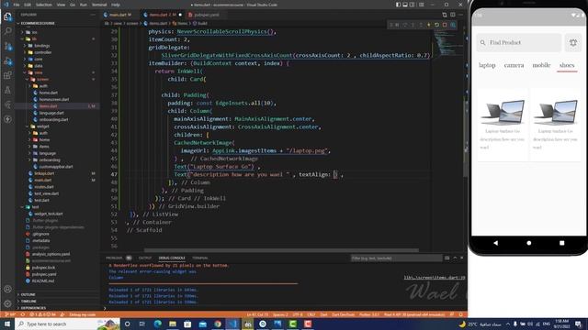
Task: Tap Android back button in emulator
Action: [x=495, y=243]
